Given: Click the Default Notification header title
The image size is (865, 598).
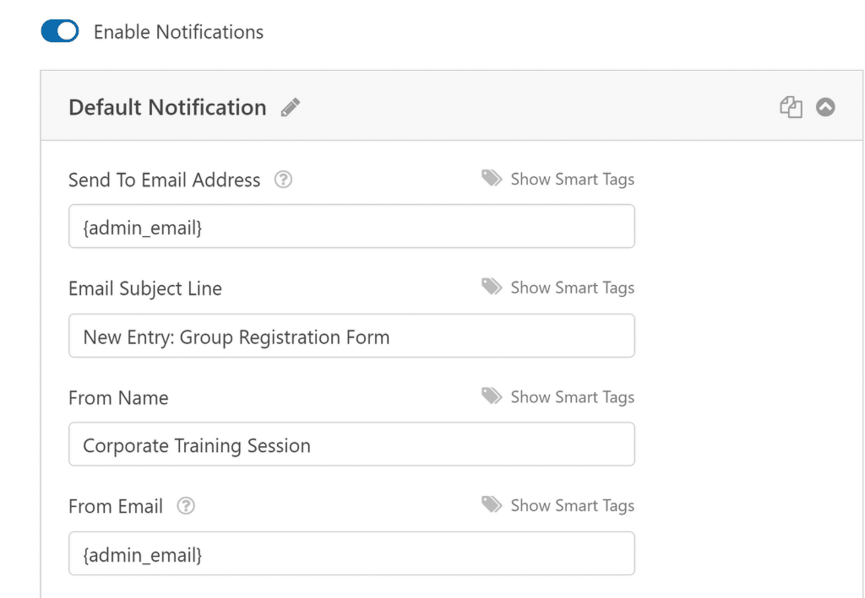Looking at the screenshot, I should point(166,107).
